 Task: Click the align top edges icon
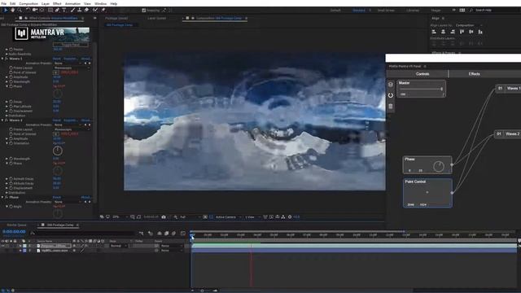(462, 32)
